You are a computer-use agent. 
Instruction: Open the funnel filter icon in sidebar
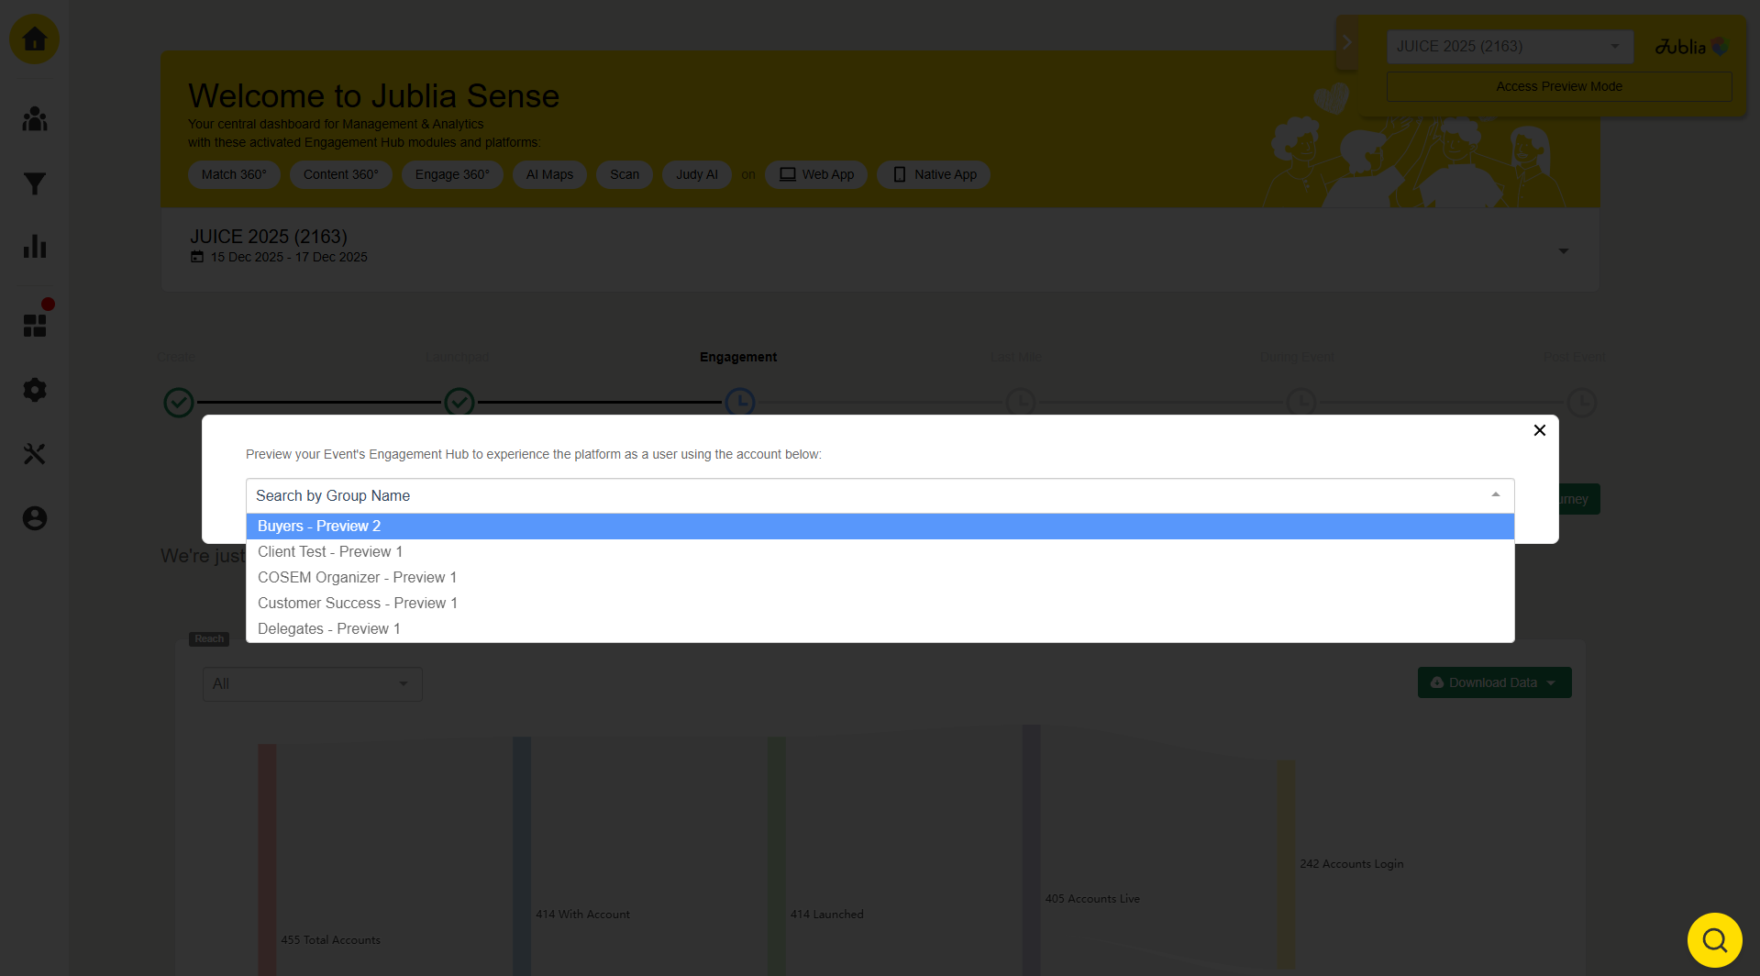35,183
